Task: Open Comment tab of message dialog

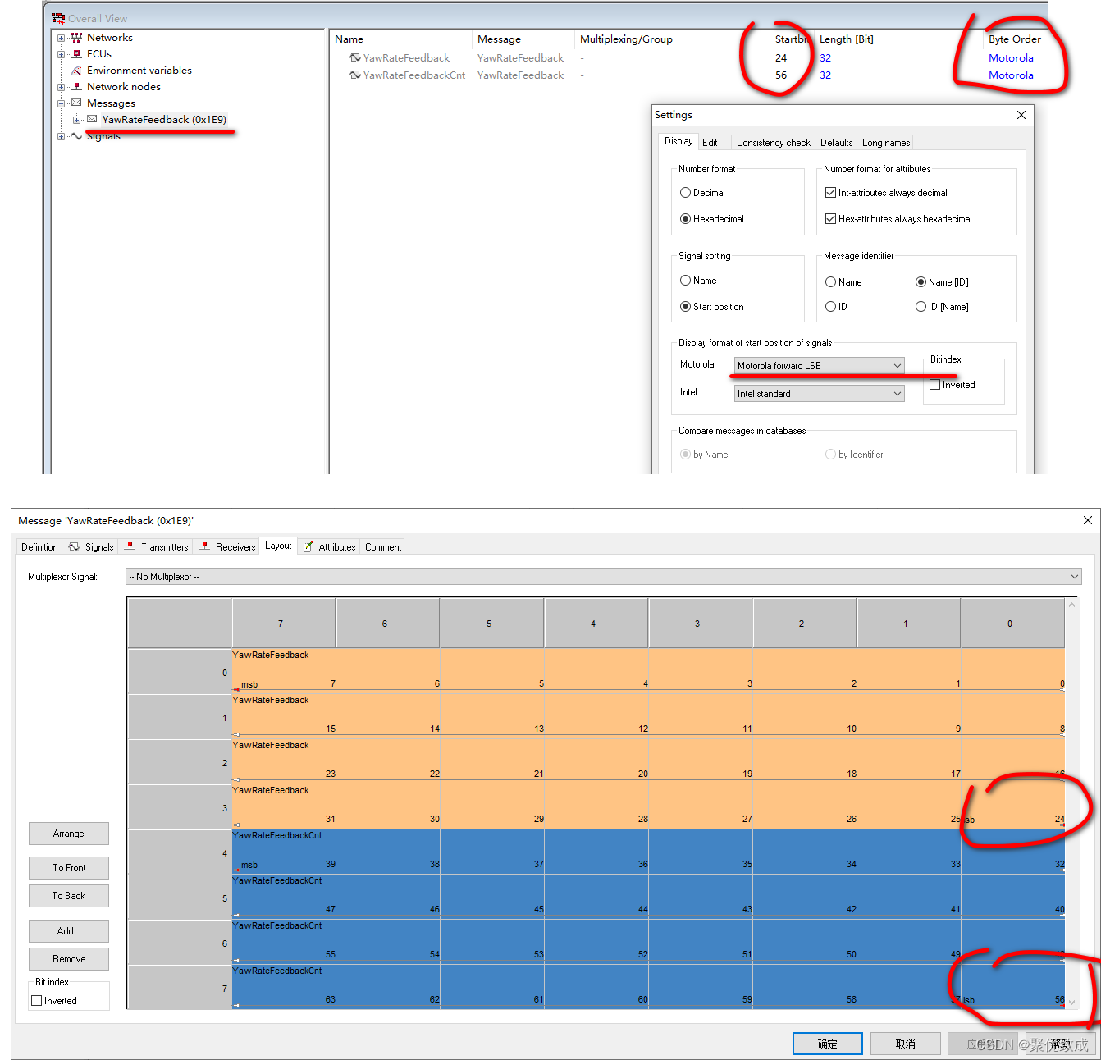Action: pos(383,547)
